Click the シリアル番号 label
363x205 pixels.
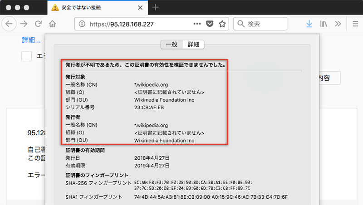[80, 107]
